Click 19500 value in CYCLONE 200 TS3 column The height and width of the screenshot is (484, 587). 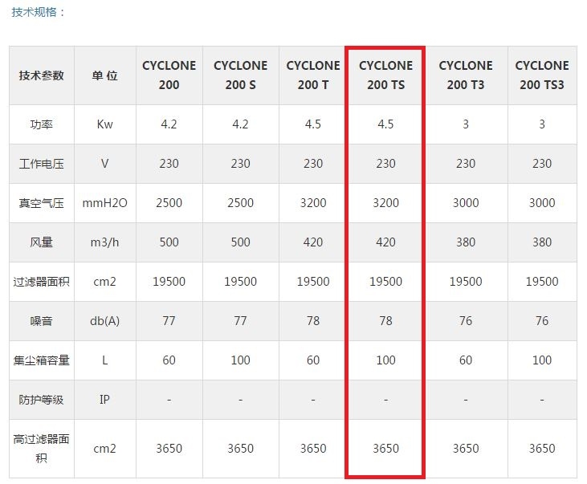(x=542, y=282)
